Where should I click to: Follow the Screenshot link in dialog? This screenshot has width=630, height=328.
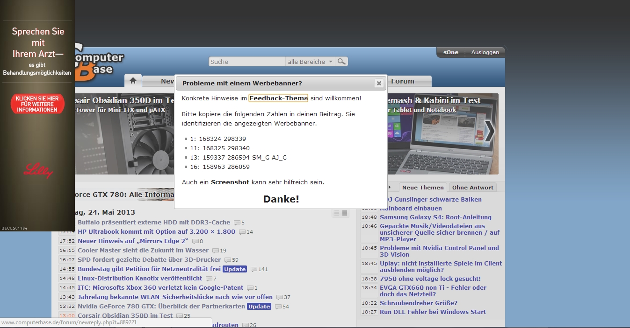(x=230, y=182)
